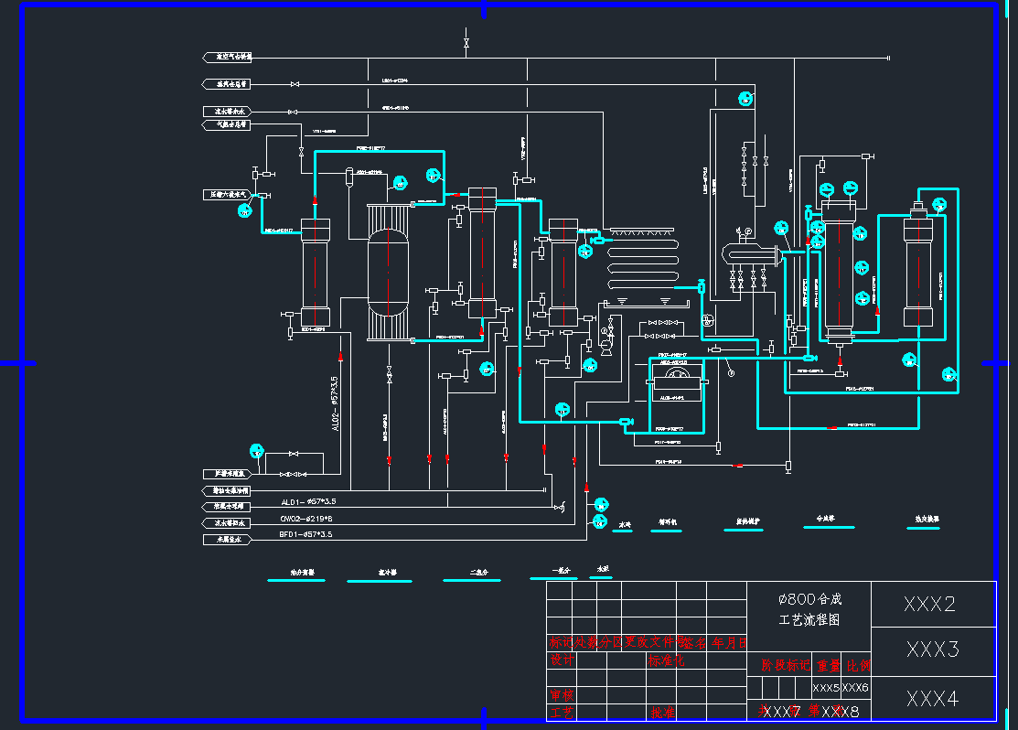Pick the XXX5 weight value text

826,687
